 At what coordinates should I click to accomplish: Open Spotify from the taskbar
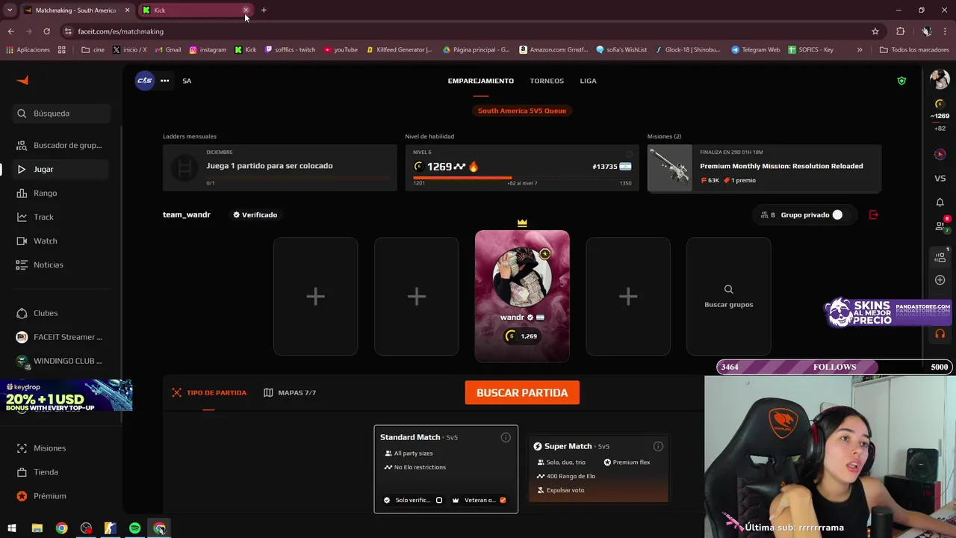coord(134,528)
